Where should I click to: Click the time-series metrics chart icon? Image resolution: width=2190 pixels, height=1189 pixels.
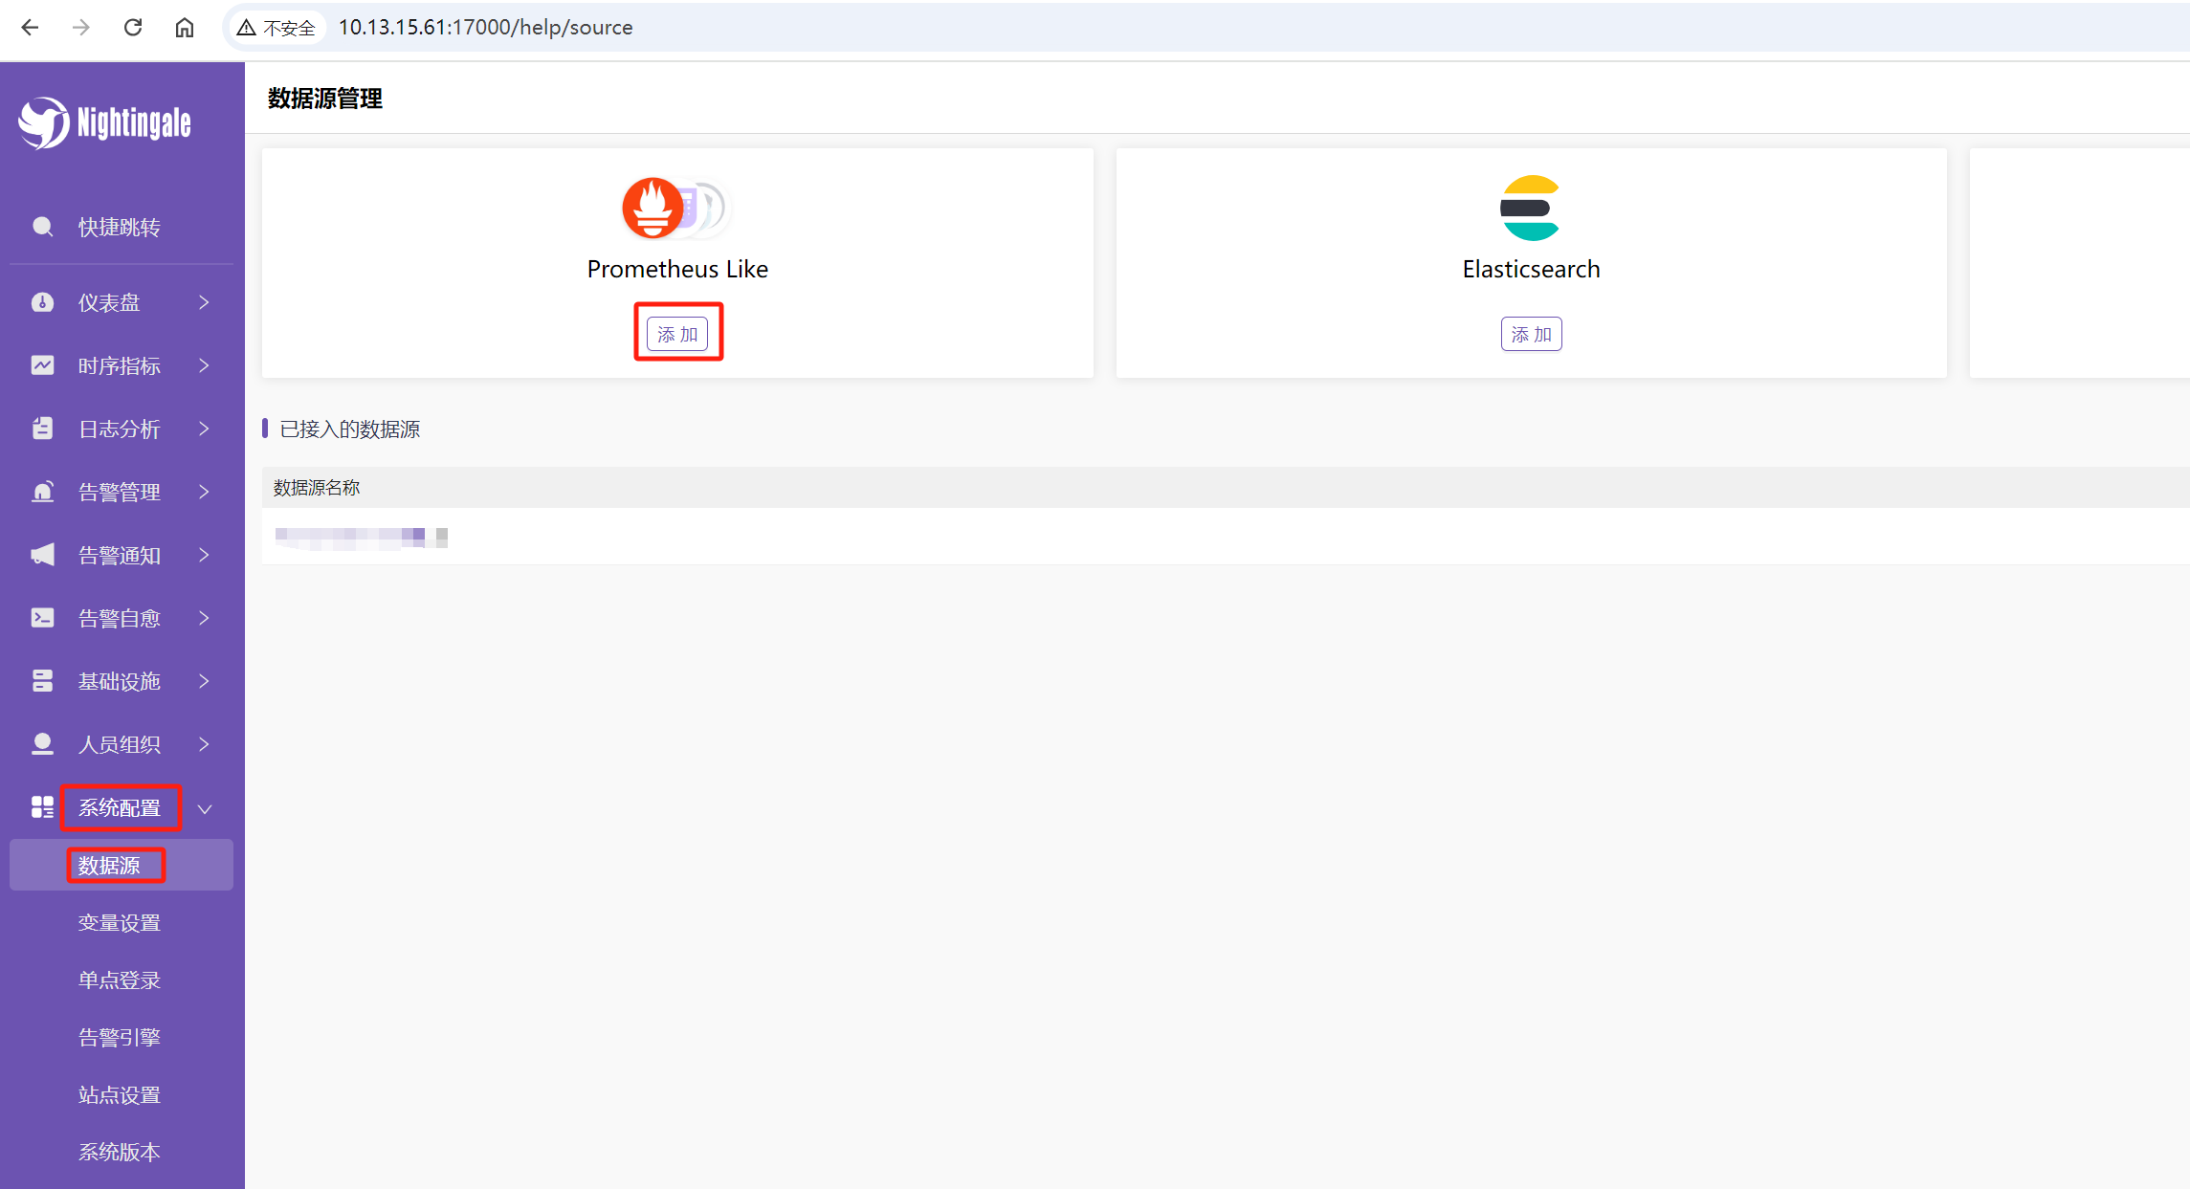pyautogui.click(x=42, y=365)
